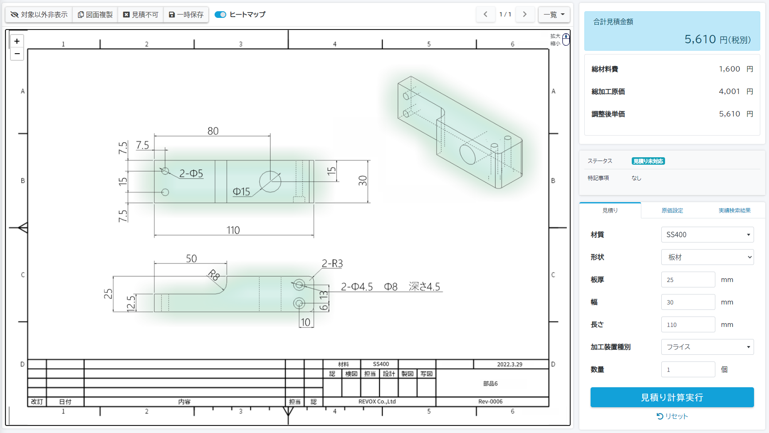Click the 110 length dimension
Image resolution: width=769 pixels, height=433 pixels.
point(233,230)
